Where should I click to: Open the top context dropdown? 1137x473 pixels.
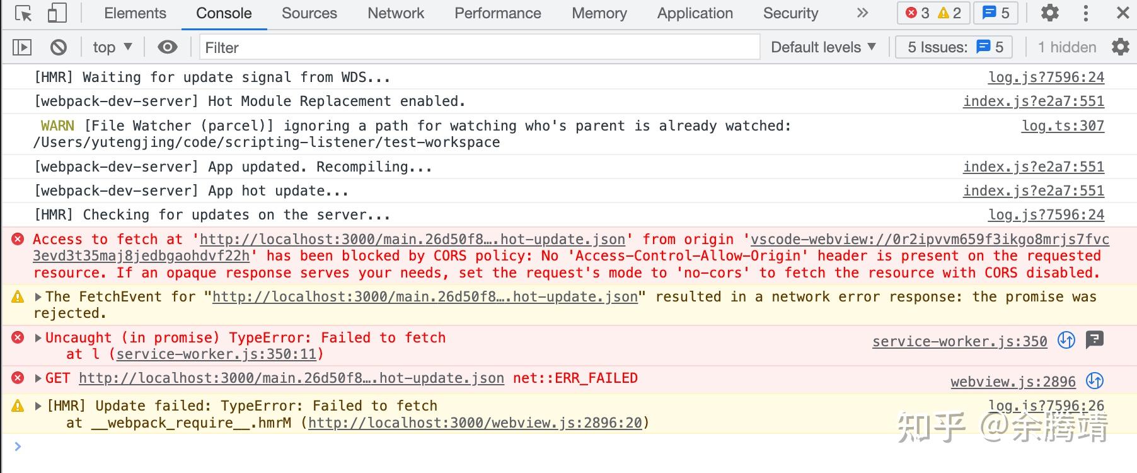tap(112, 47)
